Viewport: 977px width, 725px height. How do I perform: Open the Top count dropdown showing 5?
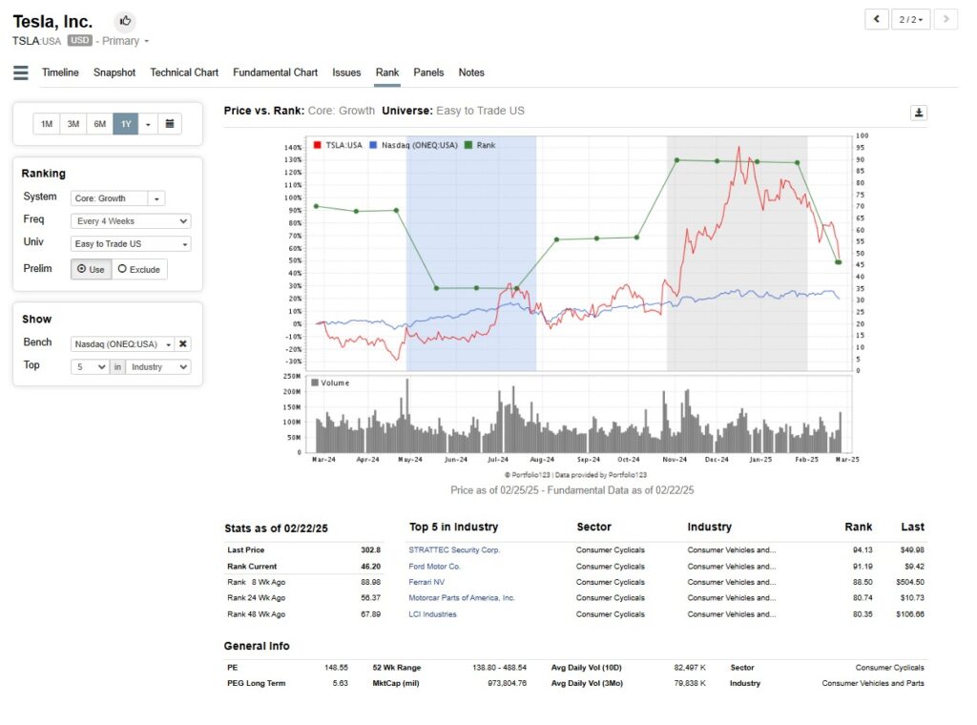(90, 367)
